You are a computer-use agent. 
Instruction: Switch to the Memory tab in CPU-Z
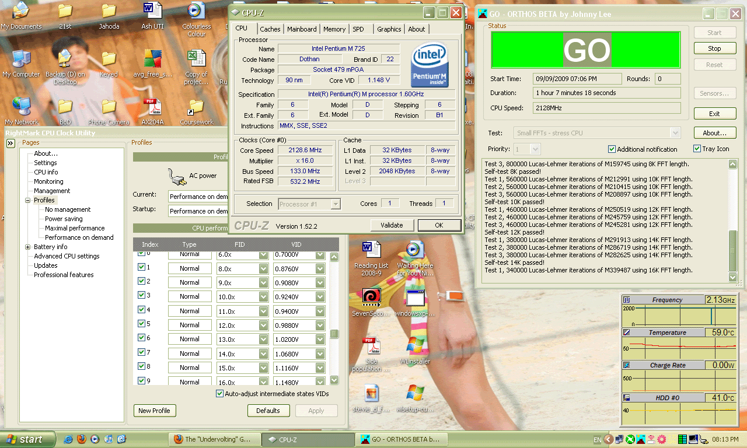(334, 29)
